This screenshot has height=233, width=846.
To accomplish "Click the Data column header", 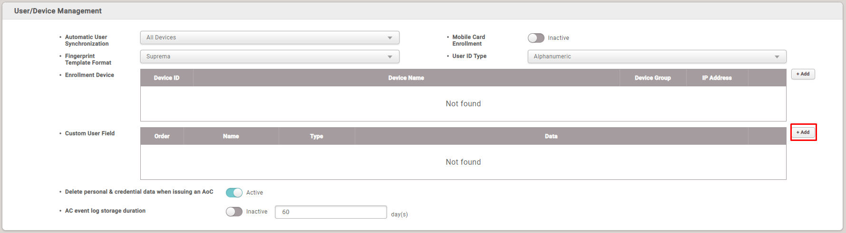I will coord(551,136).
